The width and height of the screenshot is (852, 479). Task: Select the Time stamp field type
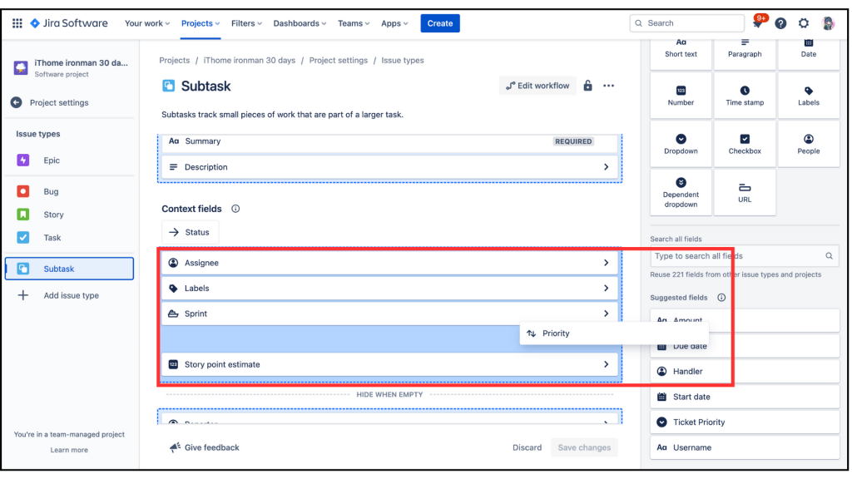[745, 96]
